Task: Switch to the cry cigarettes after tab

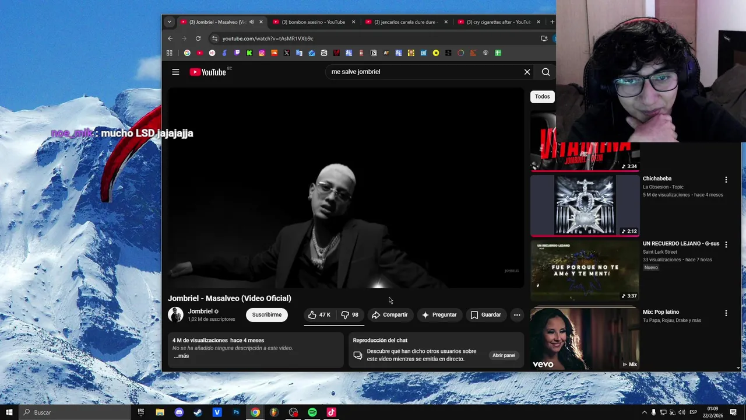Action: (498, 22)
